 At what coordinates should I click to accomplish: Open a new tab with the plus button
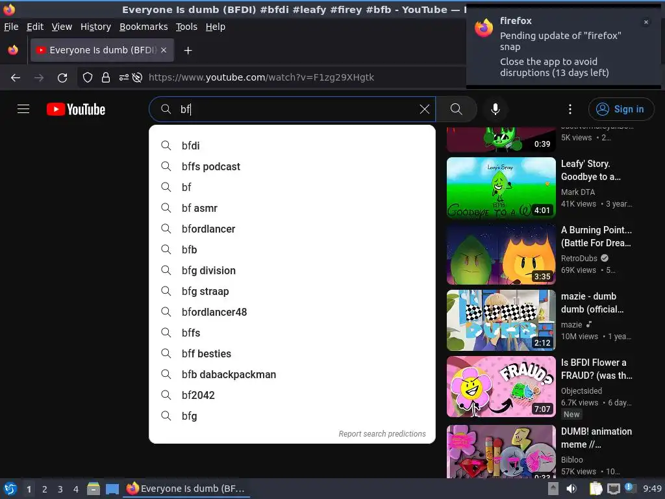pos(188,51)
